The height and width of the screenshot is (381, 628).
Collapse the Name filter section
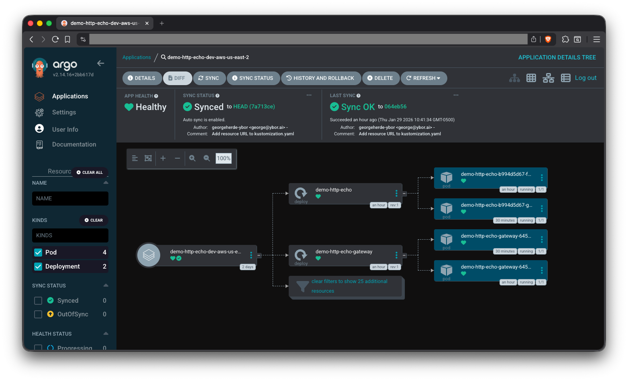coord(106,183)
